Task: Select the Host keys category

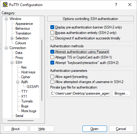Action: 28,72
